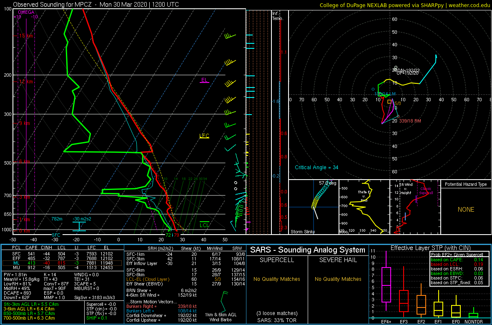Click the Effective Layer STP (with CIN) title
The image size is (492, 325).
(430, 248)
